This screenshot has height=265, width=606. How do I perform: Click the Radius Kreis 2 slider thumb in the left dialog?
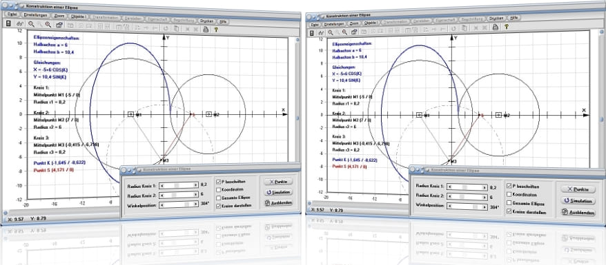coord(174,195)
